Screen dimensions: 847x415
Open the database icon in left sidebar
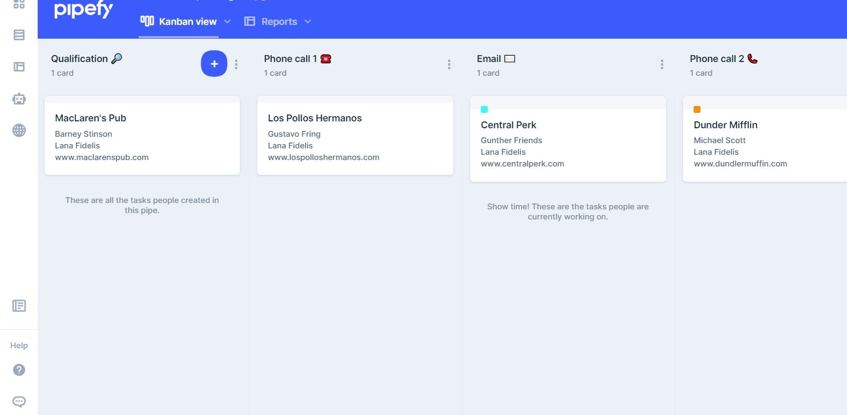click(19, 35)
